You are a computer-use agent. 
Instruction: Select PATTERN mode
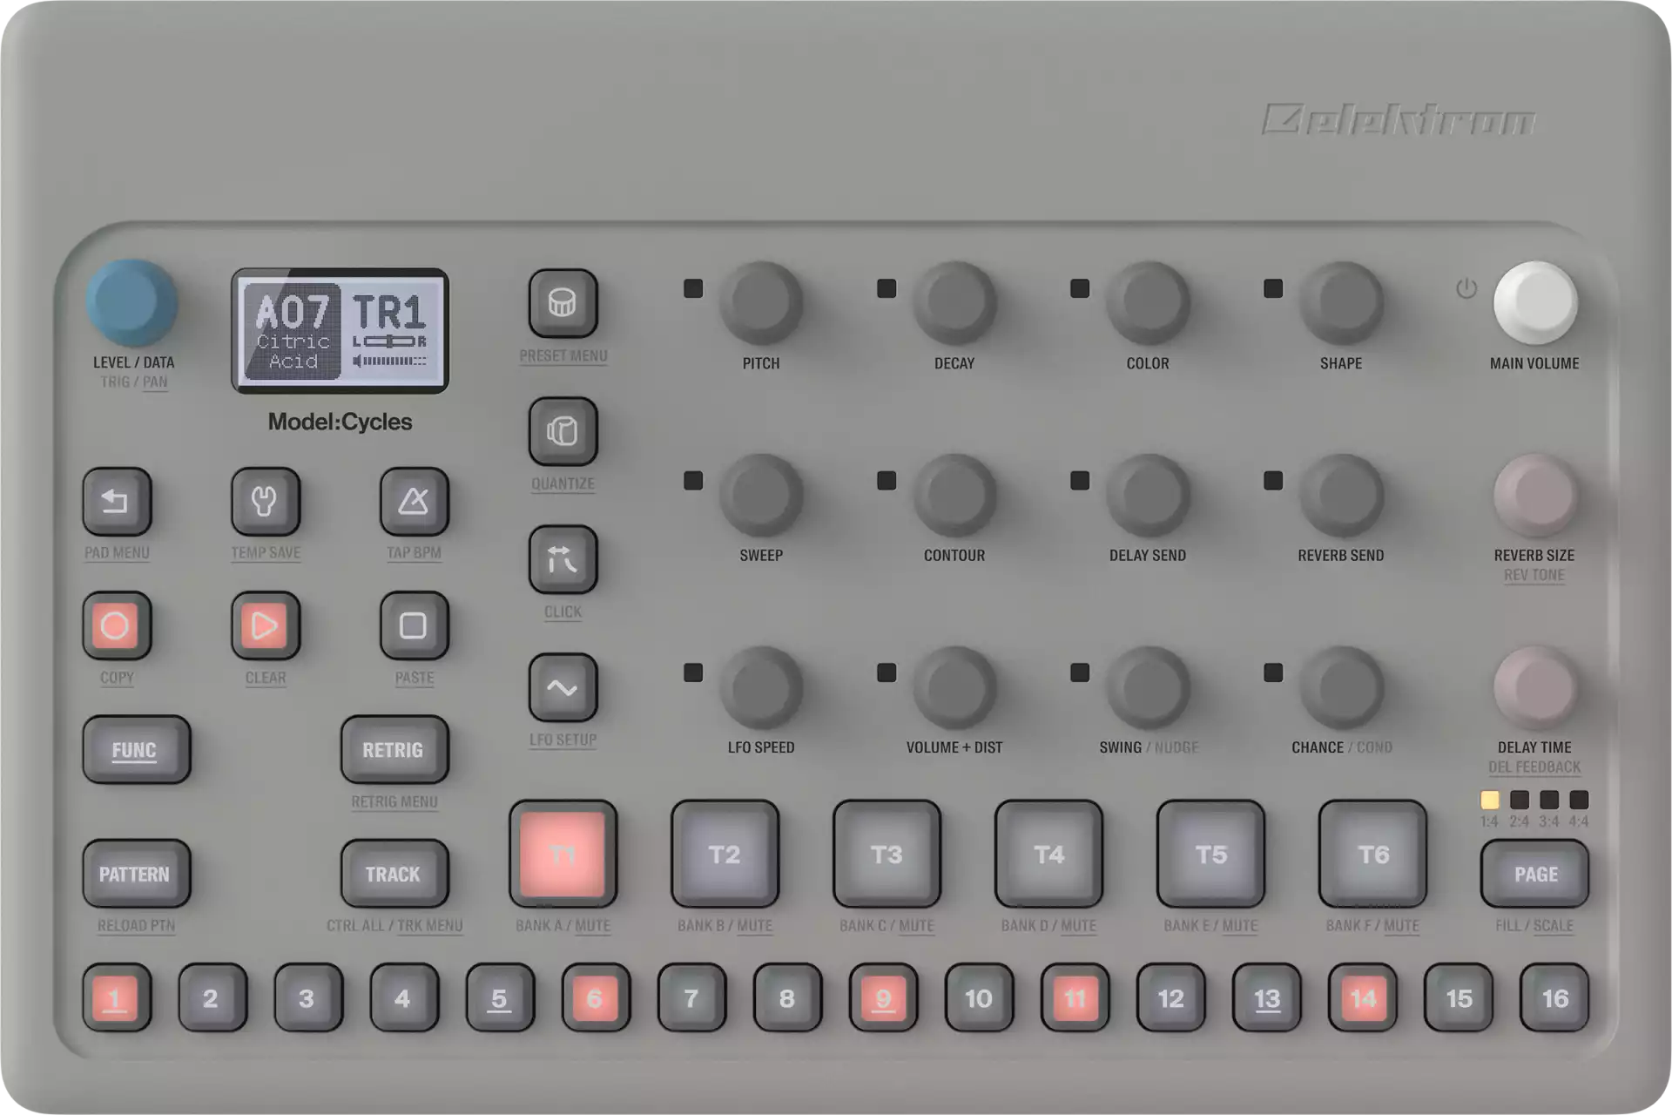pos(138,870)
